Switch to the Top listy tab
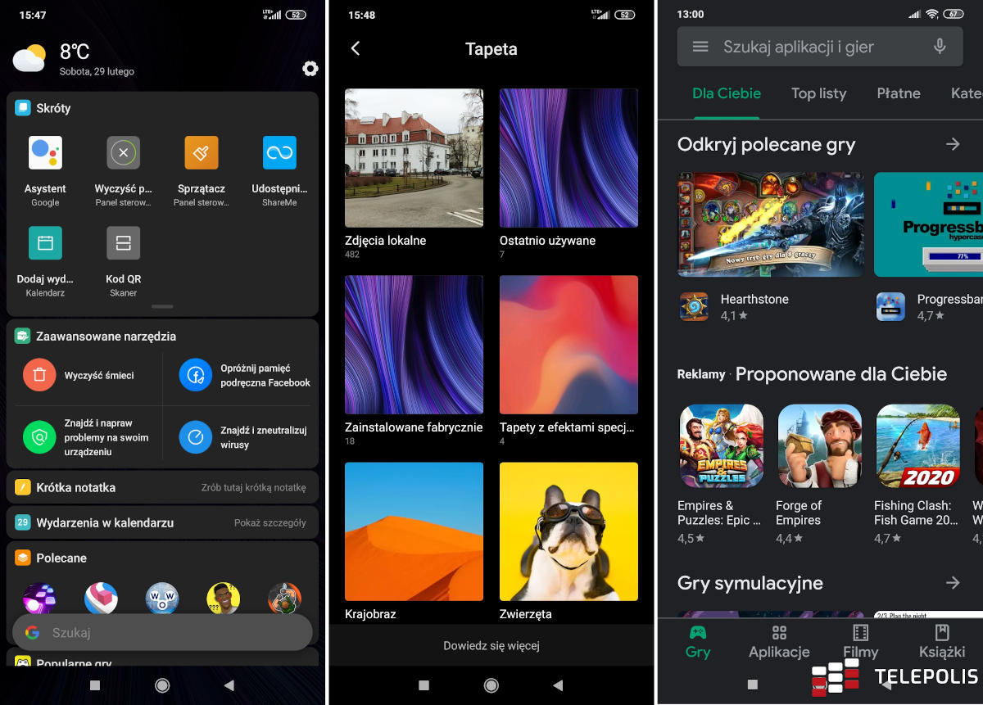This screenshot has width=983, height=705. tap(818, 93)
